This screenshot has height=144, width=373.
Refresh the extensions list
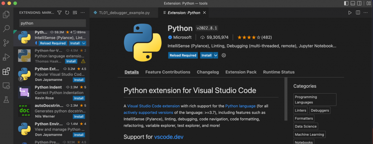coord(67,13)
